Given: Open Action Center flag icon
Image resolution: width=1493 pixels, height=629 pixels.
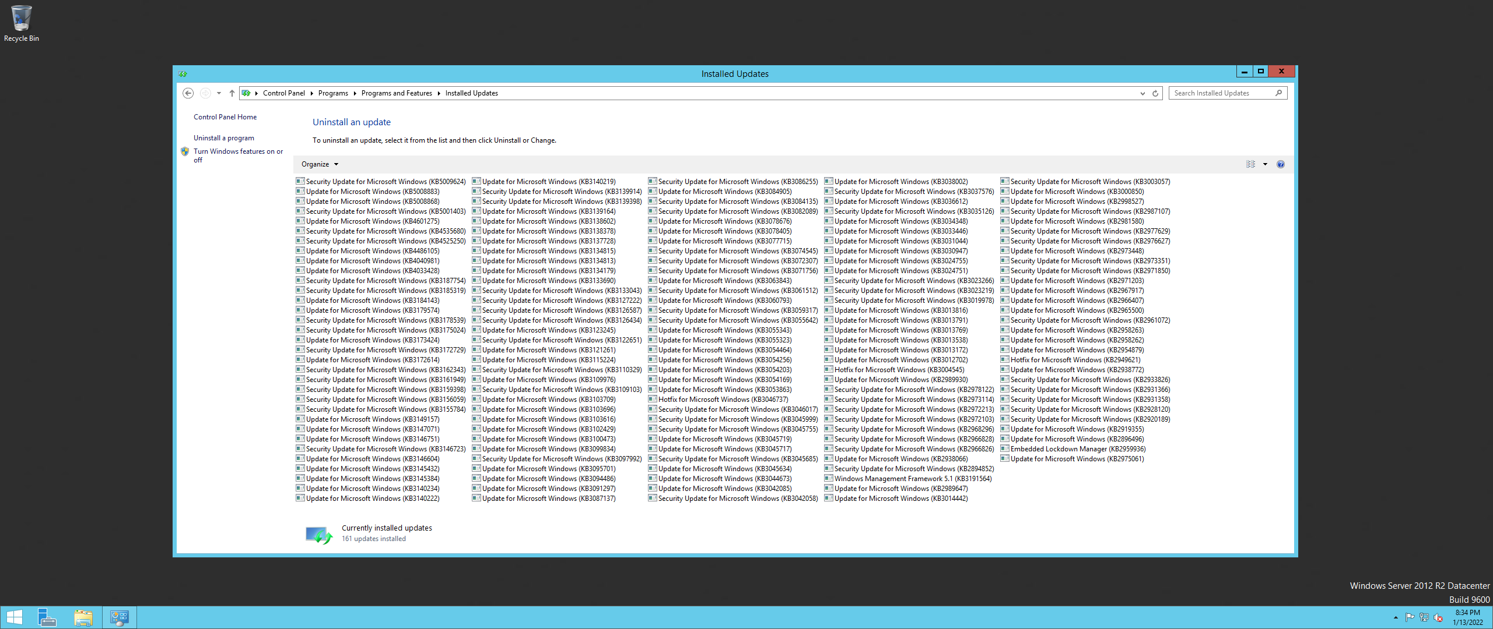Looking at the screenshot, I should coord(1410,617).
